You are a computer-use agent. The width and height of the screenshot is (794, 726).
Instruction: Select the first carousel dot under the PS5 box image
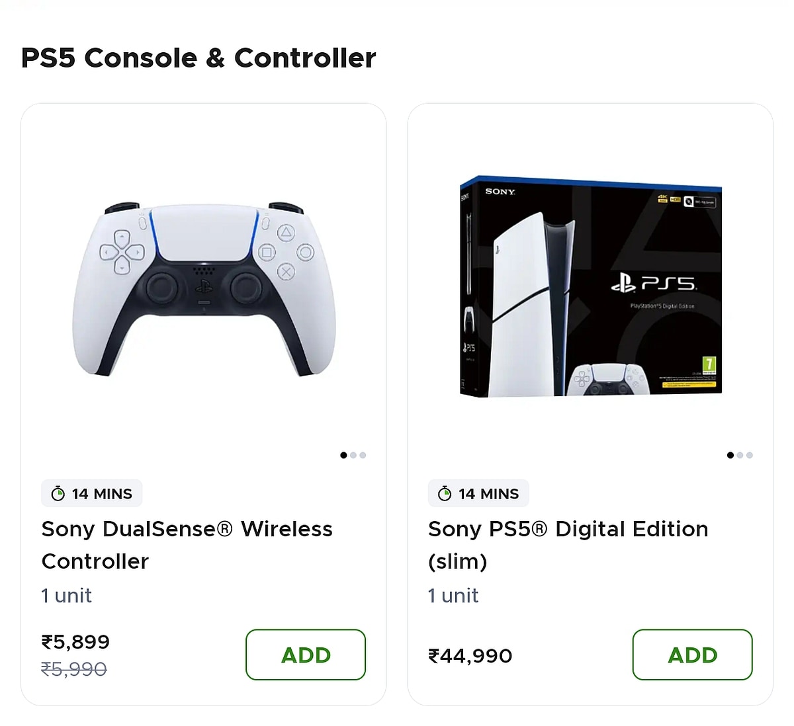pyautogui.click(x=730, y=455)
